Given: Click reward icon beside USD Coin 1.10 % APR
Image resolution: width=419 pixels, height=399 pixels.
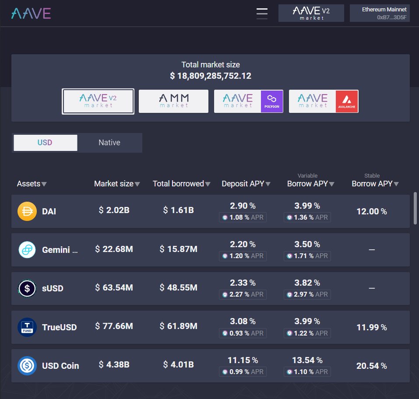Looking at the screenshot, I should click(289, 371).
